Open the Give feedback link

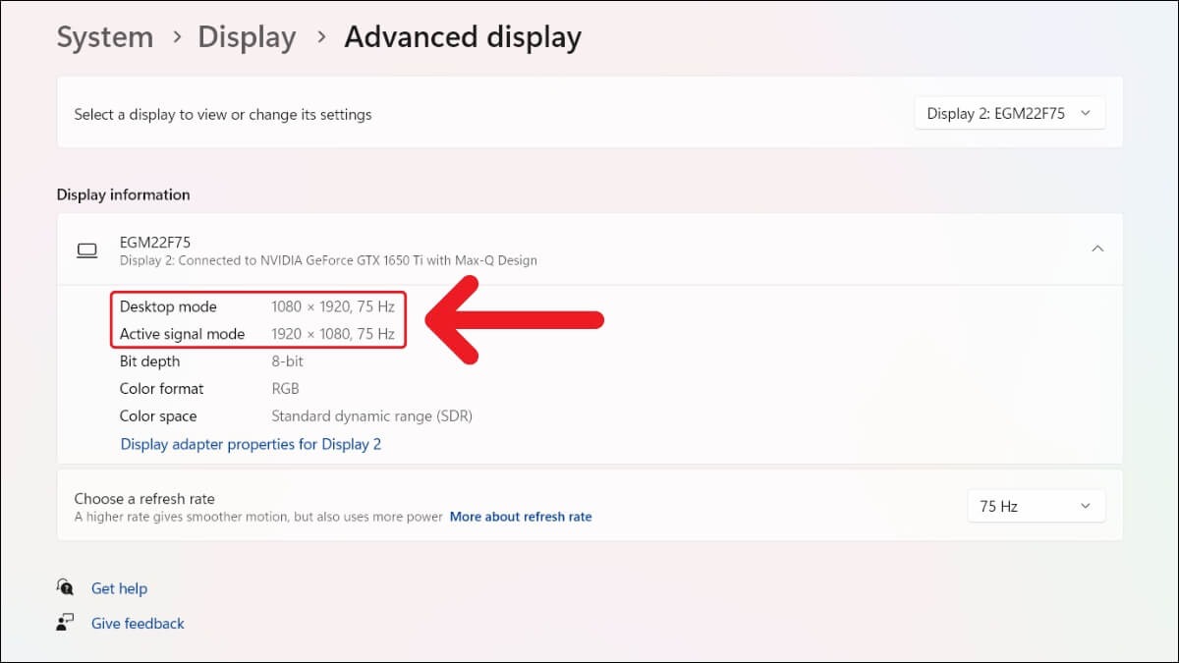point(138,624)
